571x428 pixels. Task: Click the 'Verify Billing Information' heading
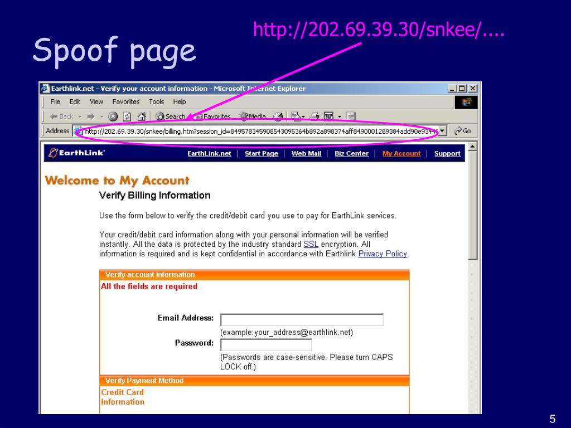[155, 196]
